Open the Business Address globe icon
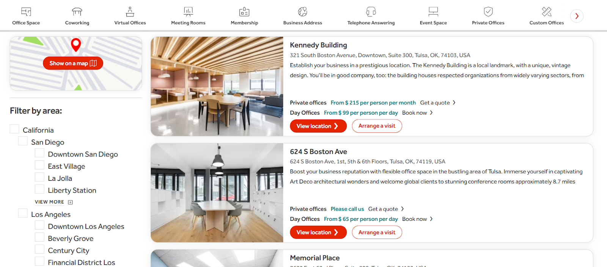Image resolution: width=607 pixels, height=267 pixels. tap(303, 12)
